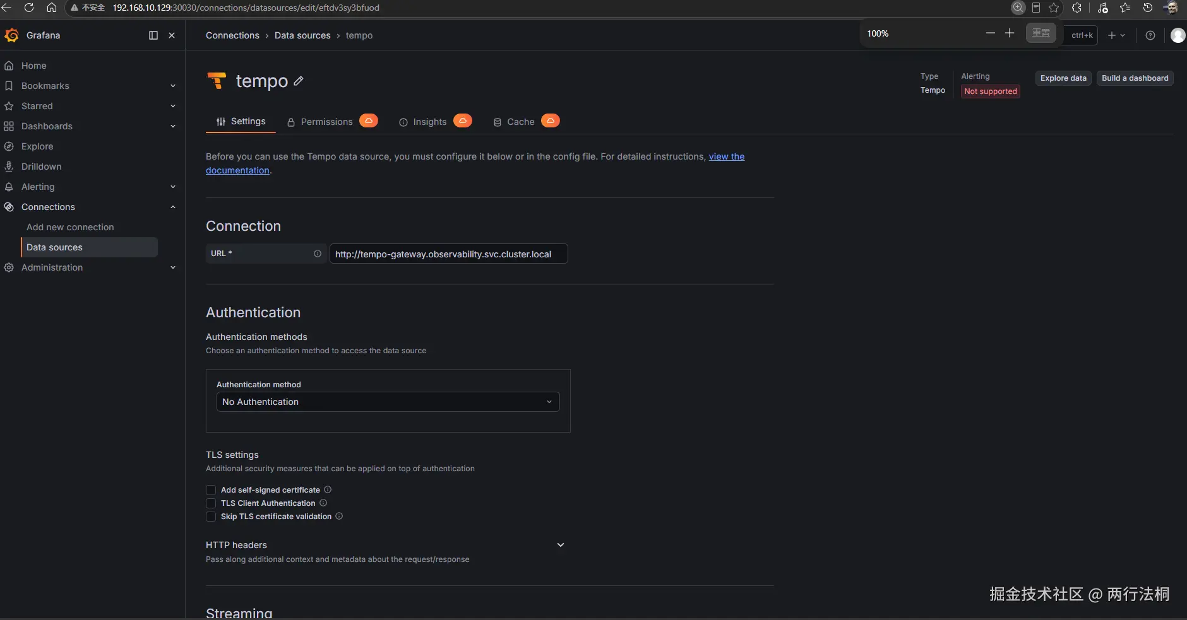Expand the Dashboards menu chevron
1187x620 pixels.
click(x=173, y=126)
